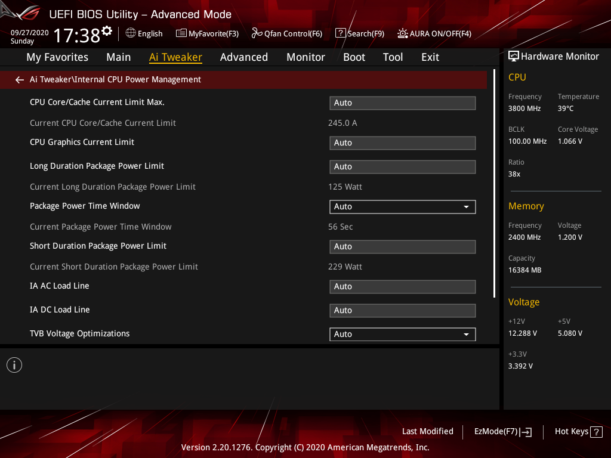The width and height of the screenshot is (611, 458).
Task: Click the 12.288 V reading
Action: [x=523, y=333]
